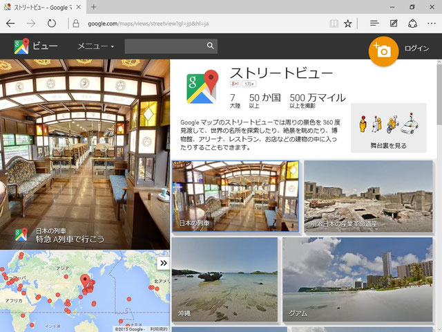Image resolution: width=442 pixels, height=332 pixels.
Task: Open a new tab with the plus button
Action: tap(94, 7)
